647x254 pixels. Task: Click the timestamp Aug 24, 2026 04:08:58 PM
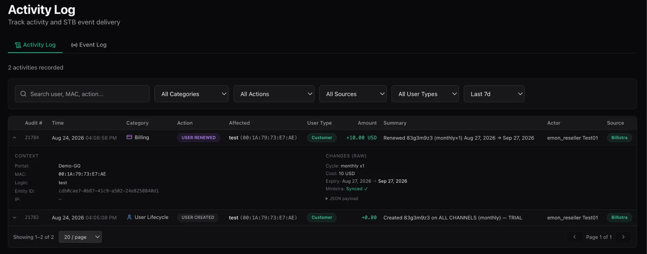point(84,138)
